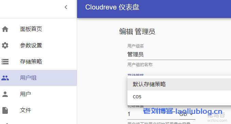
Task: Open the 参数设置 menu item
Action: click(38, 45)
